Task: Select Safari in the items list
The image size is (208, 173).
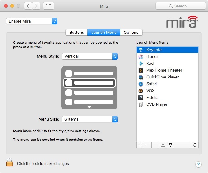Action: 168,84
